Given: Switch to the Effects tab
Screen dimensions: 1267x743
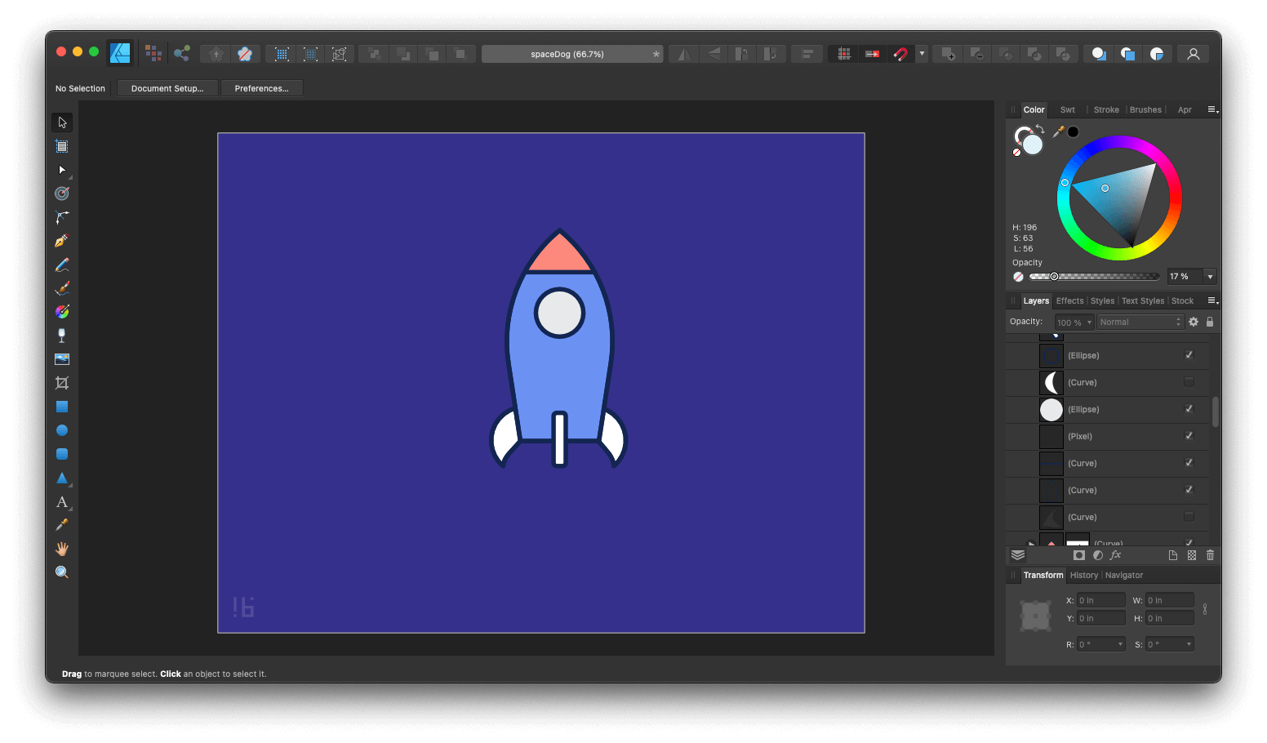Looking at the screenshot, I should [x=1069, y=300].
